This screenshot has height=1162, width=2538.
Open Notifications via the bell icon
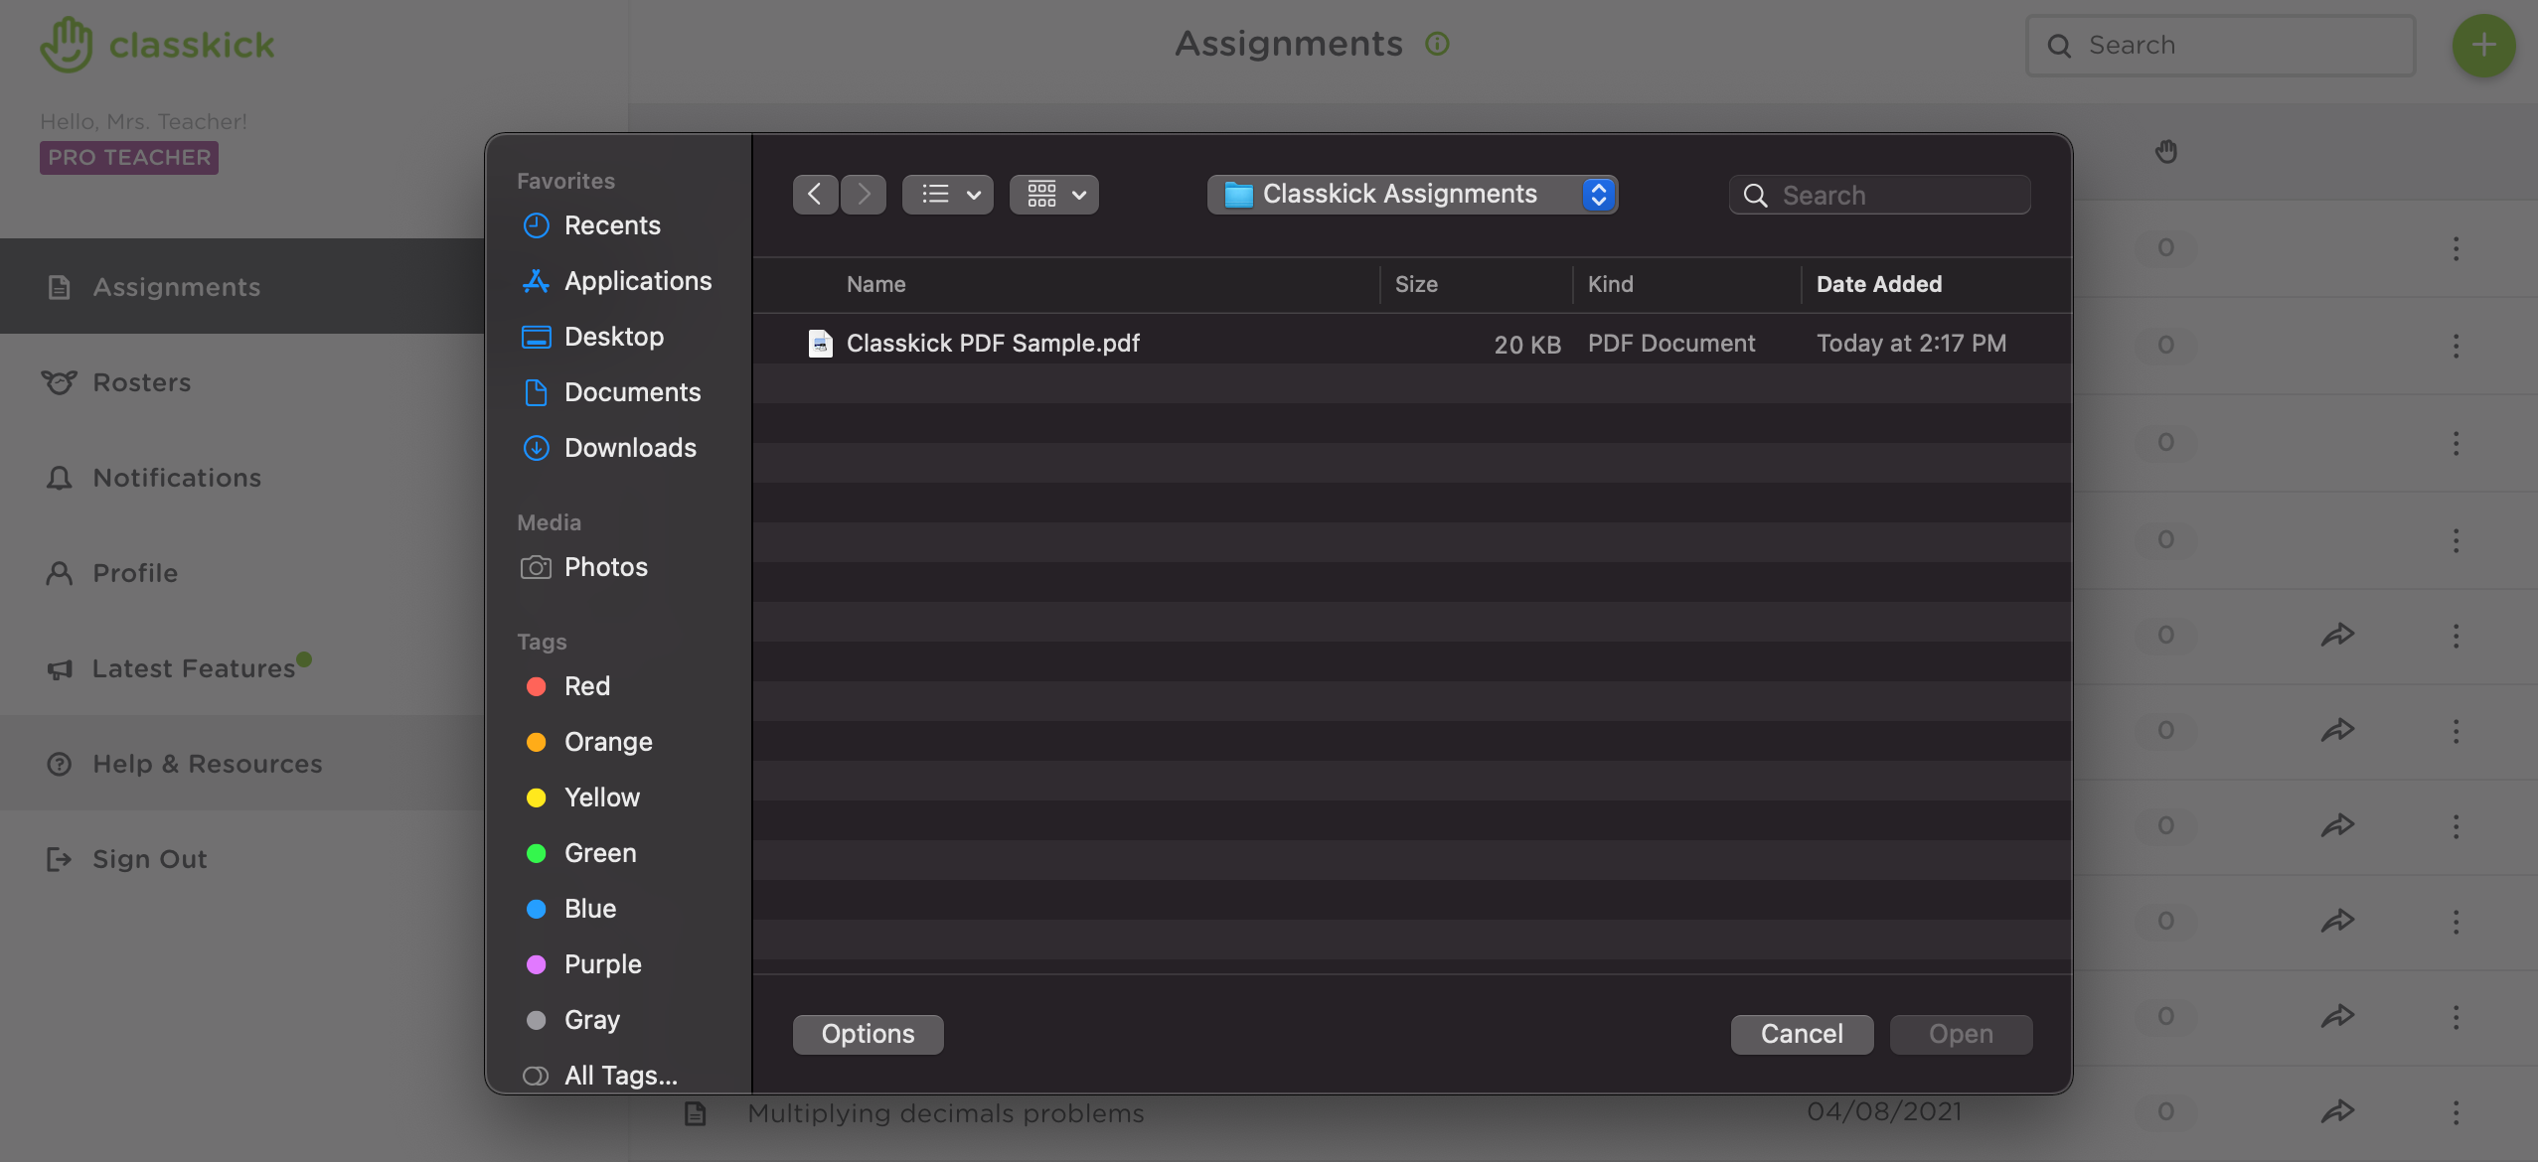tap(59, 478)
